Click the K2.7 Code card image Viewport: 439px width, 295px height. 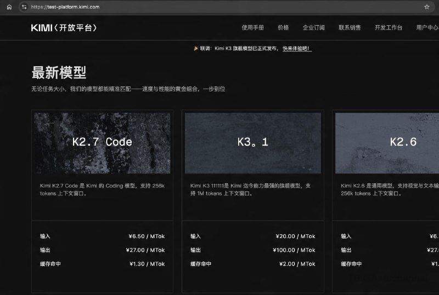tap(102, 143)
